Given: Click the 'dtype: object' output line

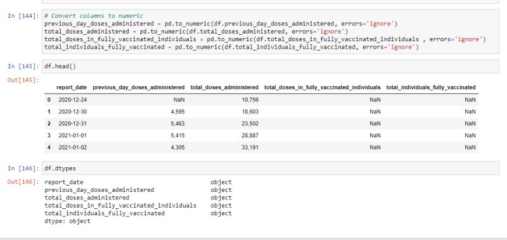Looking at the screenshot, I should click(x=67, y=221).
